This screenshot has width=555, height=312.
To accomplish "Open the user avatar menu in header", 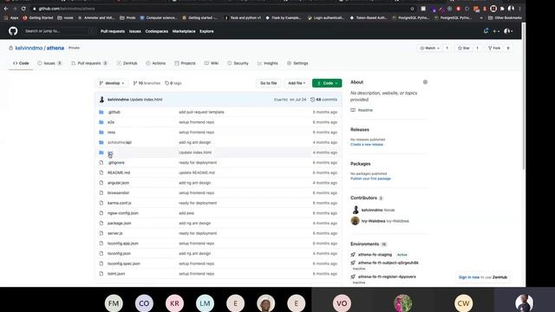I will tap(508, 31).
